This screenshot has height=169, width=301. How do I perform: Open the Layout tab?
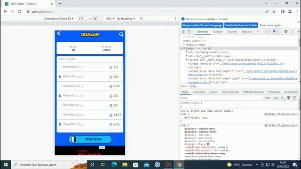[213, 92]
